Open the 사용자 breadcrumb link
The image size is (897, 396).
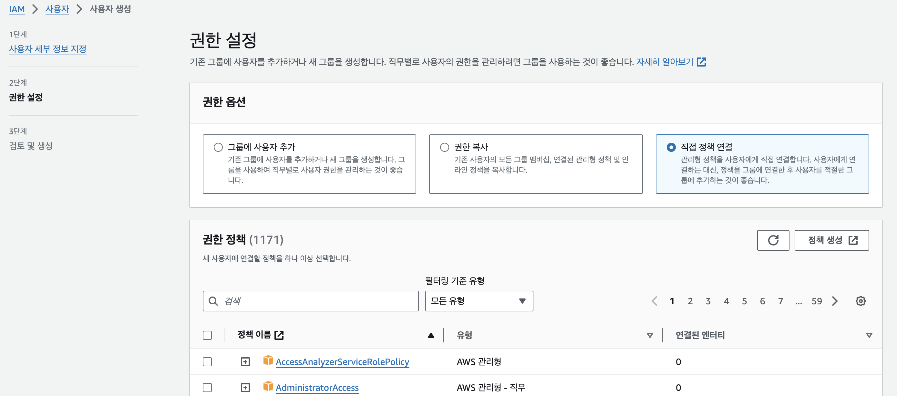pyautogui.click(x=57, y=9)
